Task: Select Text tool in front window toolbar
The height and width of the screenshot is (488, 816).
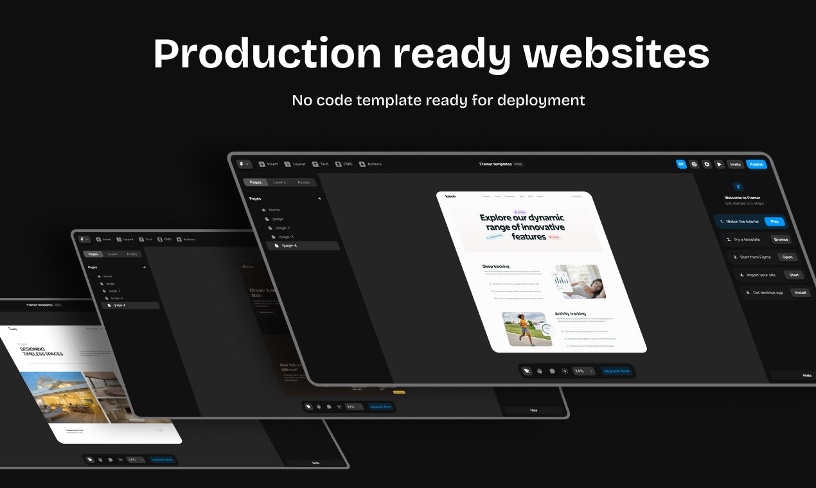Action: (x=321, y=164)
